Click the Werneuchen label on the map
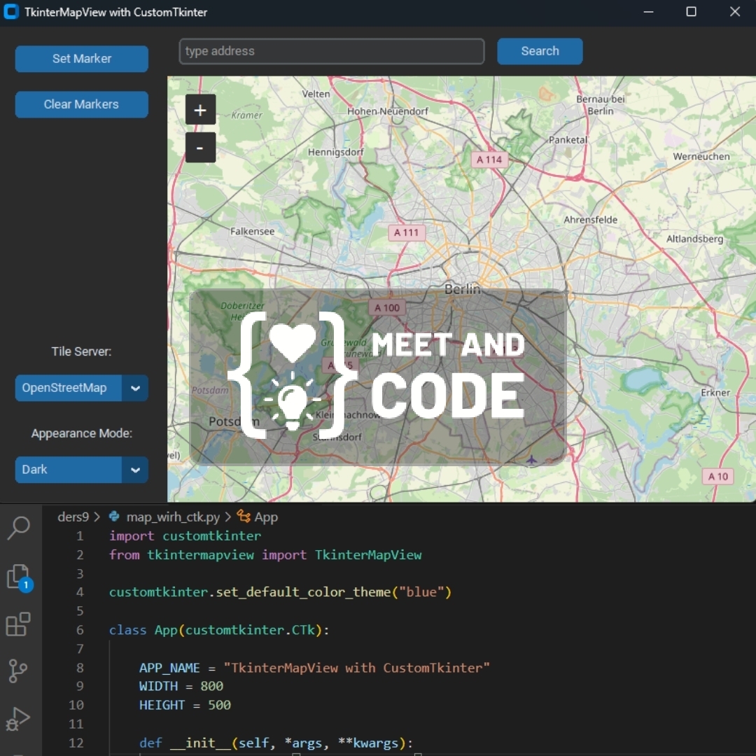 [x=701, y=157]
